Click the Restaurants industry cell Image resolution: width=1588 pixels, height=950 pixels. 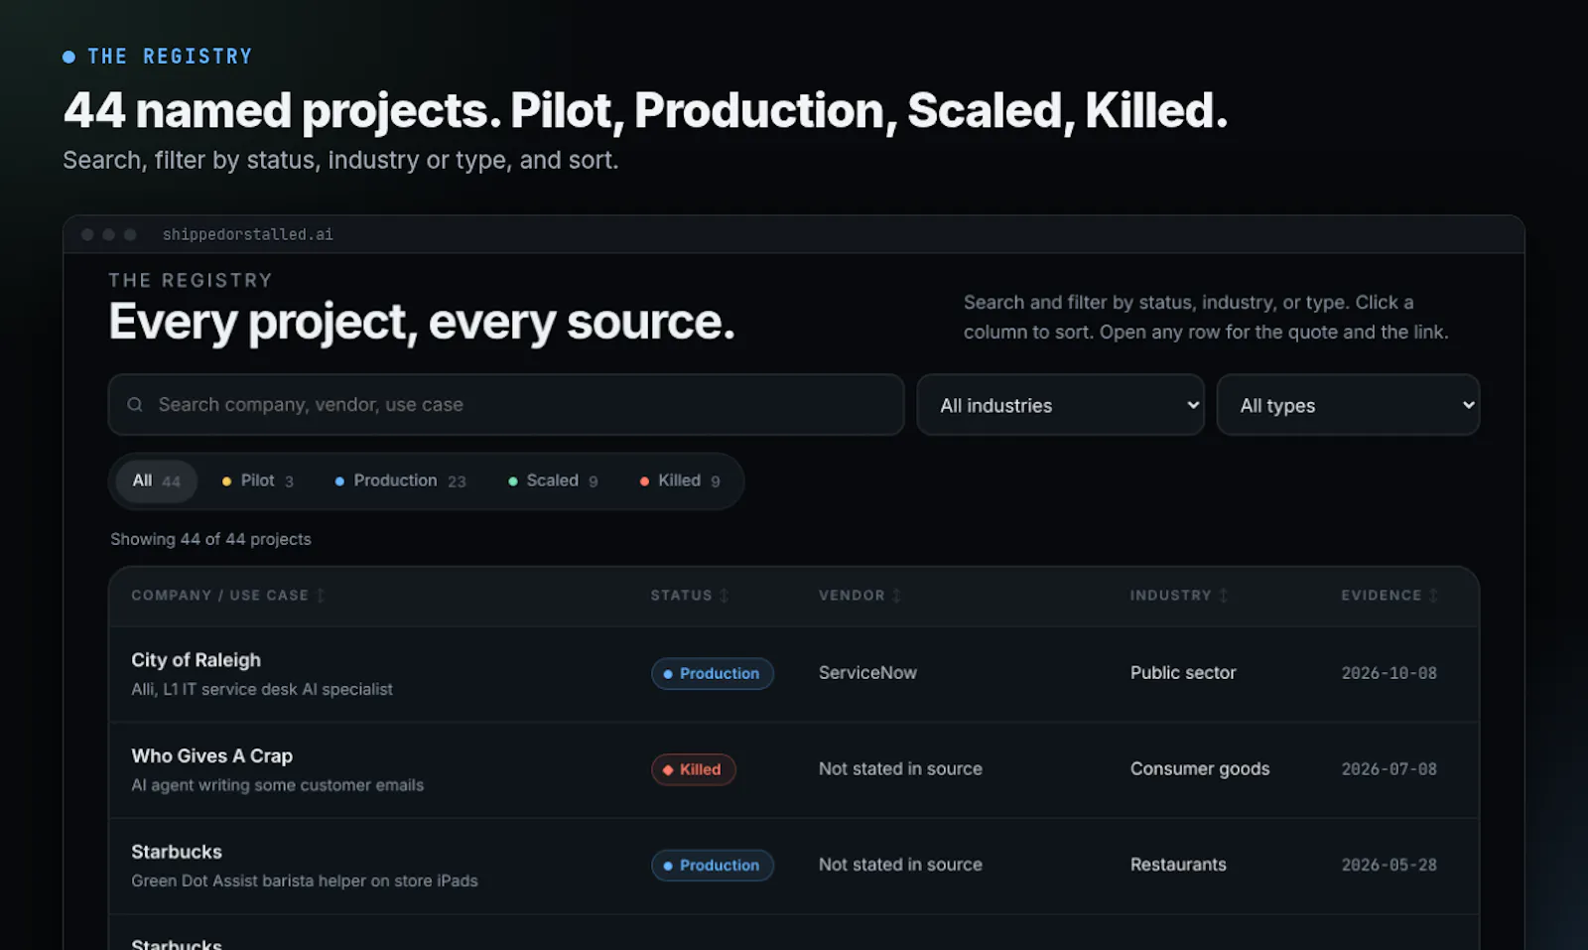coord(1178,865)
